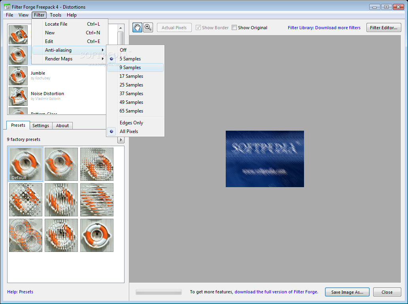Choose the bottom row right pixelated preset
408x304 pixels.
click(x=97, y=235)
